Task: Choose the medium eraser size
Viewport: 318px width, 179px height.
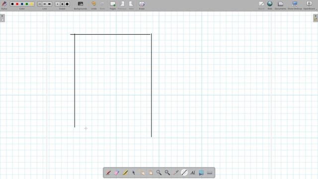Action: (x=62, y=4)
